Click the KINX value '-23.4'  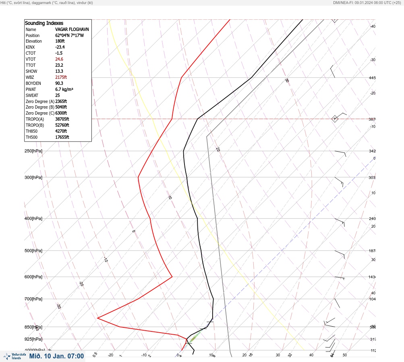pyautogui.click(x=60, y=47)
